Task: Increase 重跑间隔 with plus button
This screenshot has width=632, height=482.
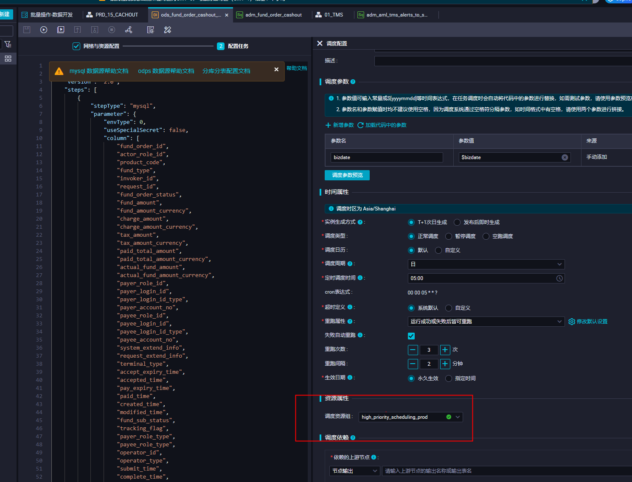Action: (x=445, y=364)
